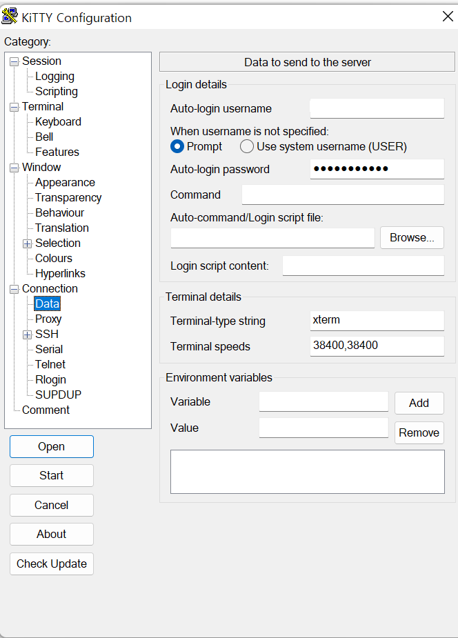Close the KiTTY Configuration window

pyautogui.click(x=448, y=17)
